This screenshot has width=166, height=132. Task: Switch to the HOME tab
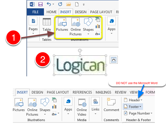52,12
